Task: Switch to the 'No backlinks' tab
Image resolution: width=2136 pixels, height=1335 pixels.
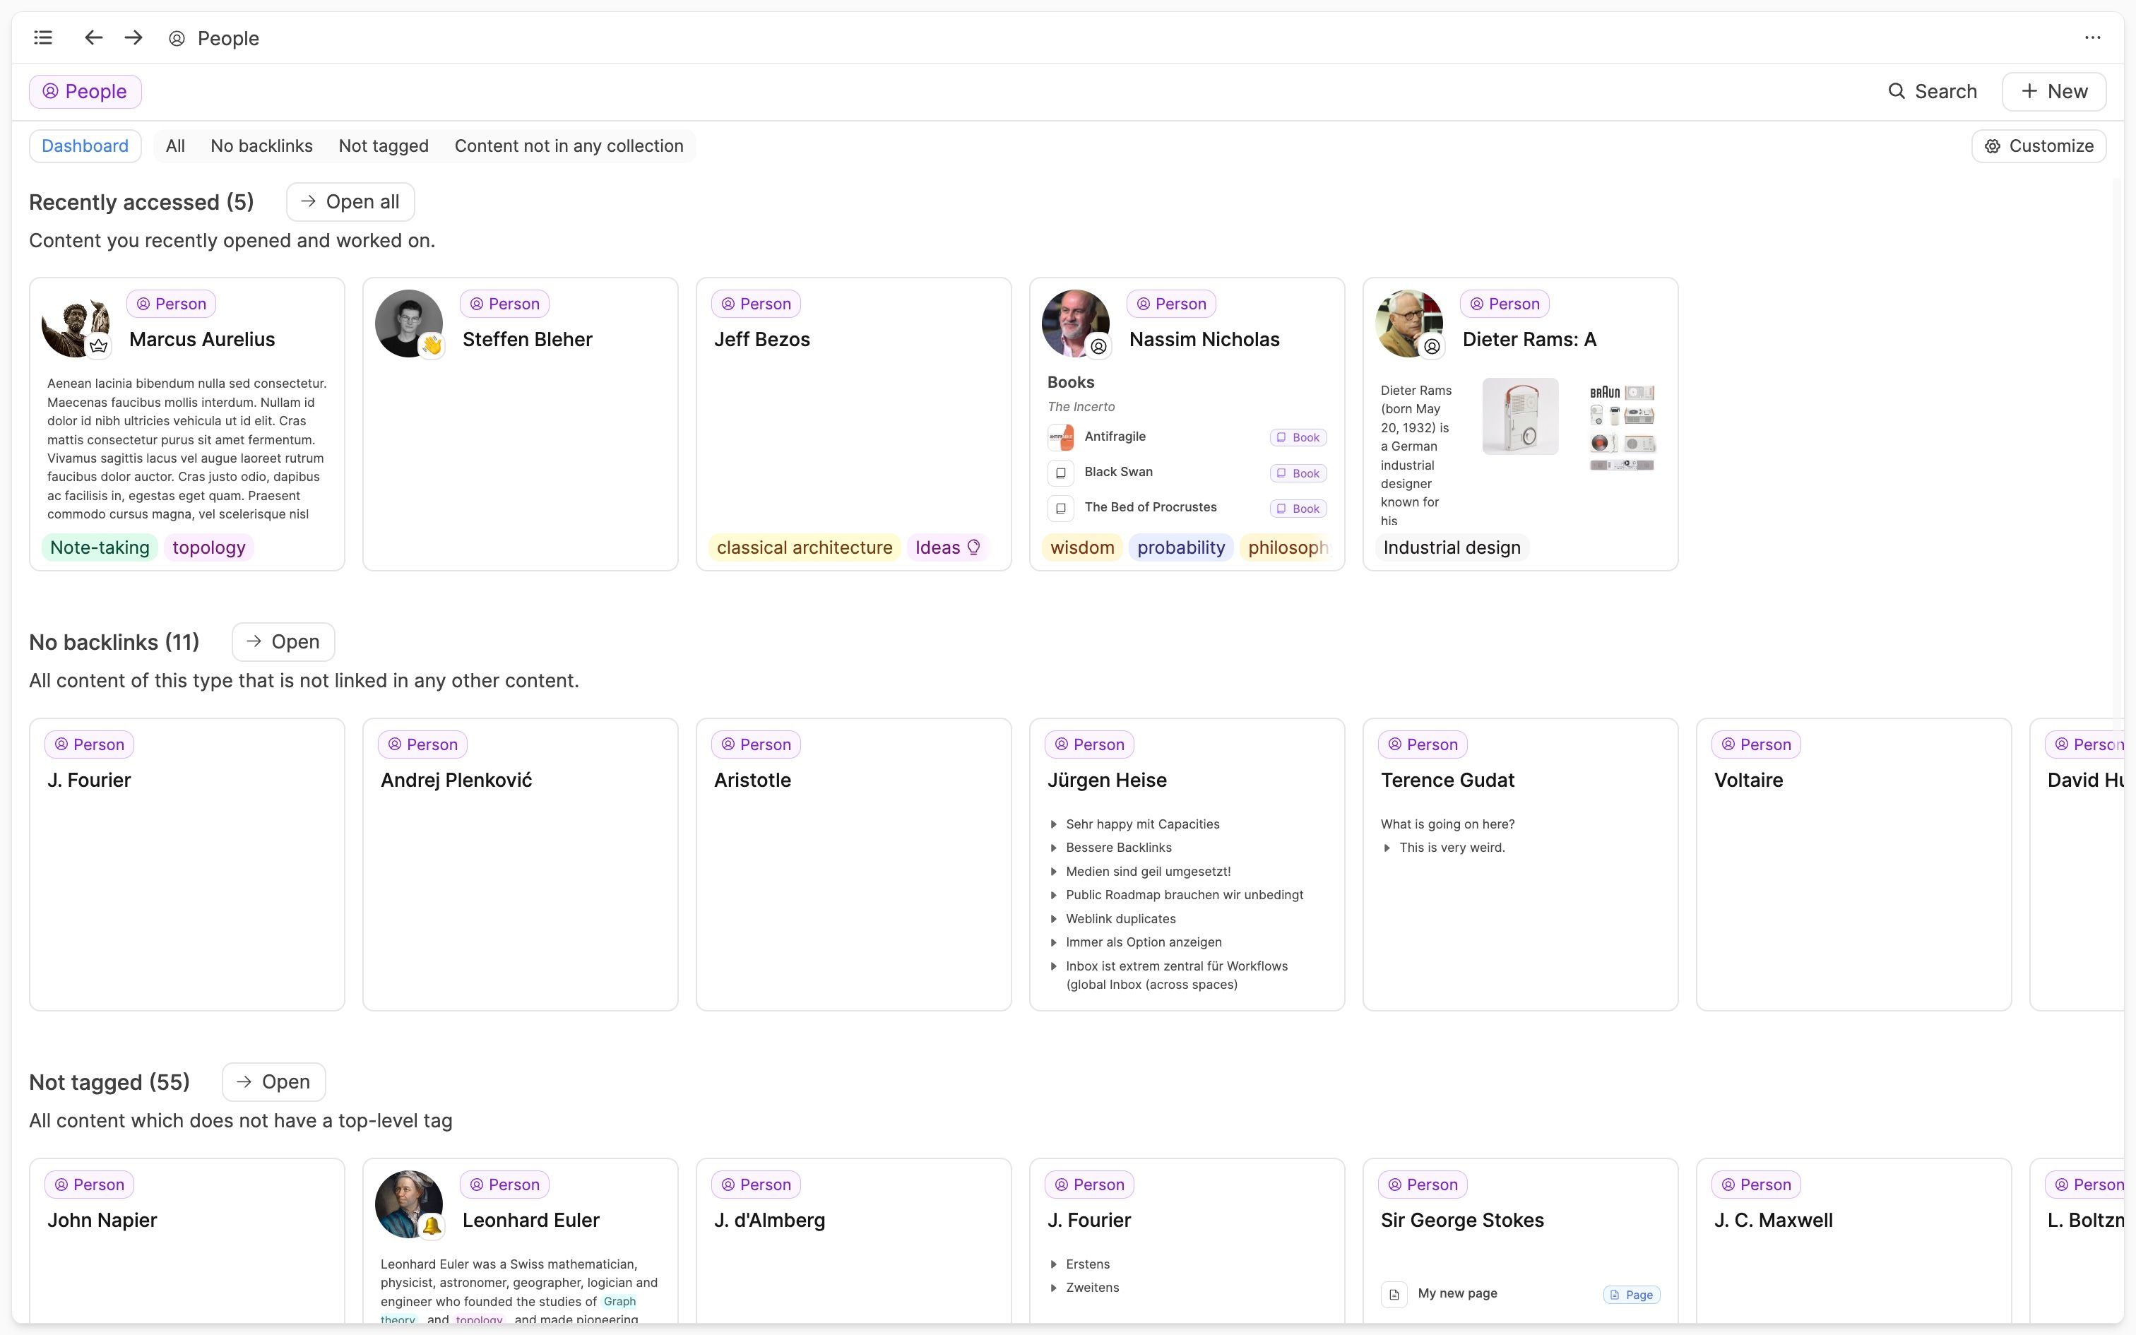Action: click(x=261, y=146)
